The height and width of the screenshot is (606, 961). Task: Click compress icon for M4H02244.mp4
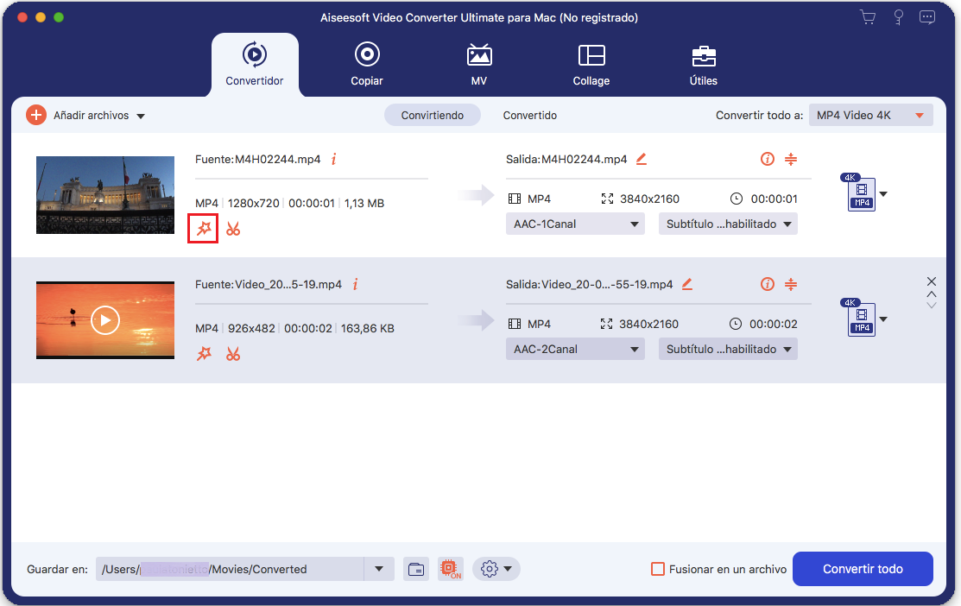click(791, 160)
